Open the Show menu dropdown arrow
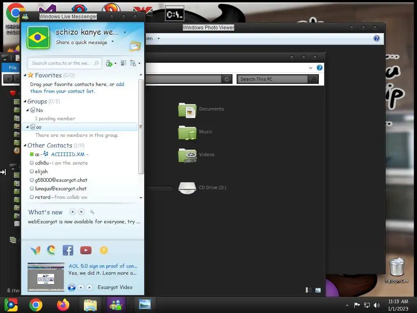 tap(139, 63)
